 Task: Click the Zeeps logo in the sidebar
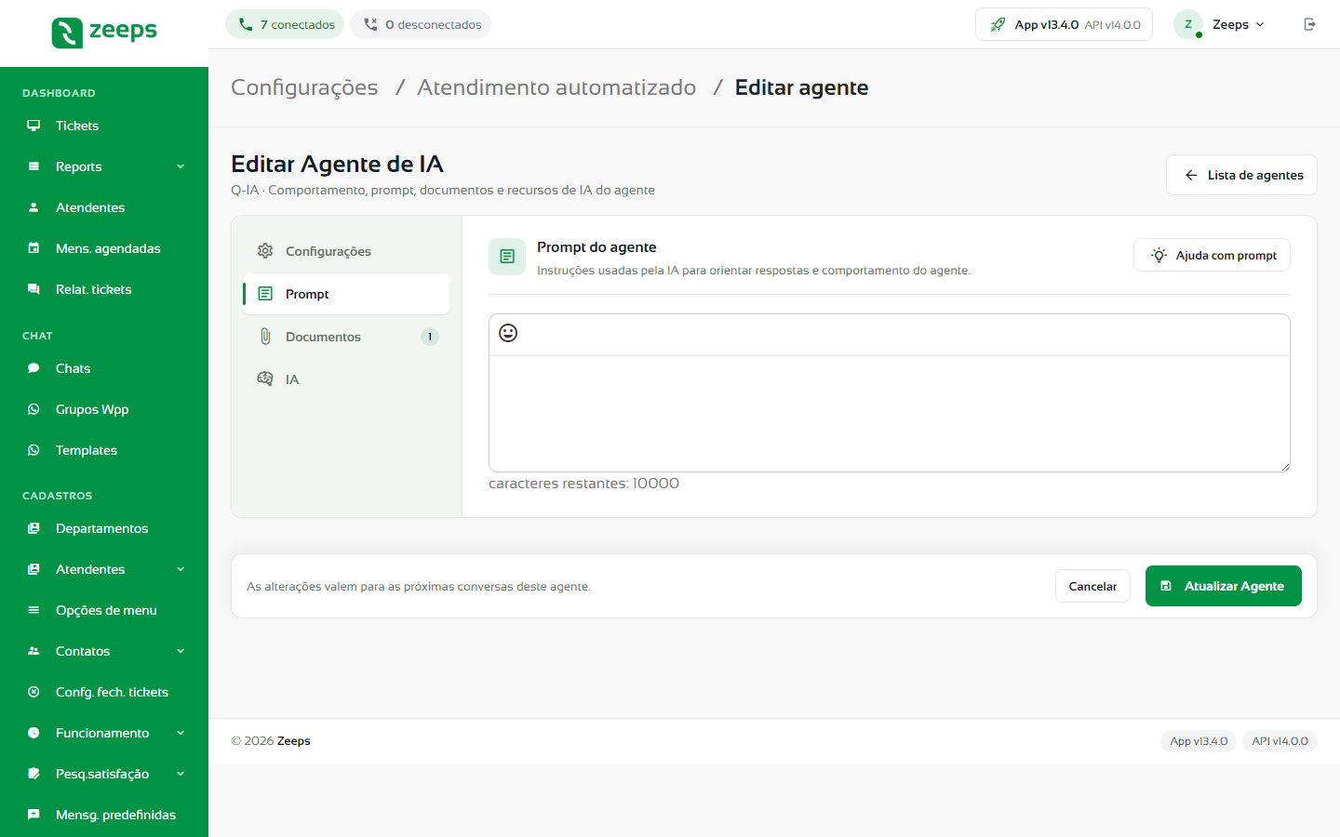(x=104, y=33)
